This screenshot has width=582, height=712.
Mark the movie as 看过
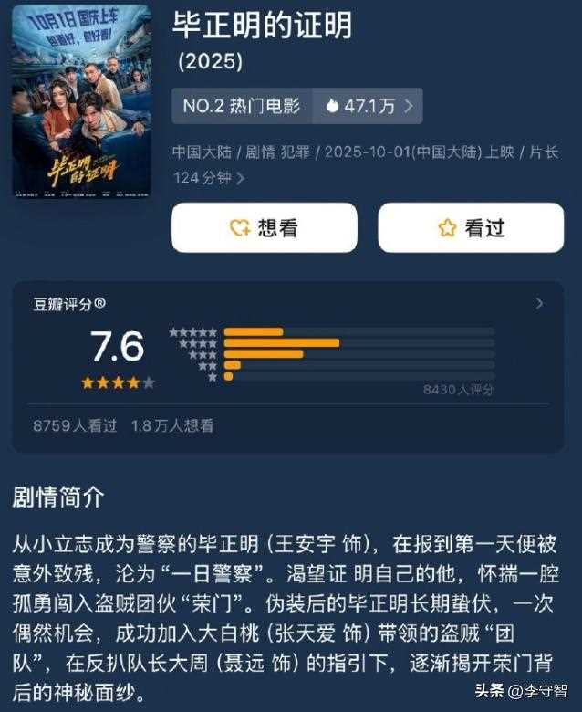(x=472, y=227)
